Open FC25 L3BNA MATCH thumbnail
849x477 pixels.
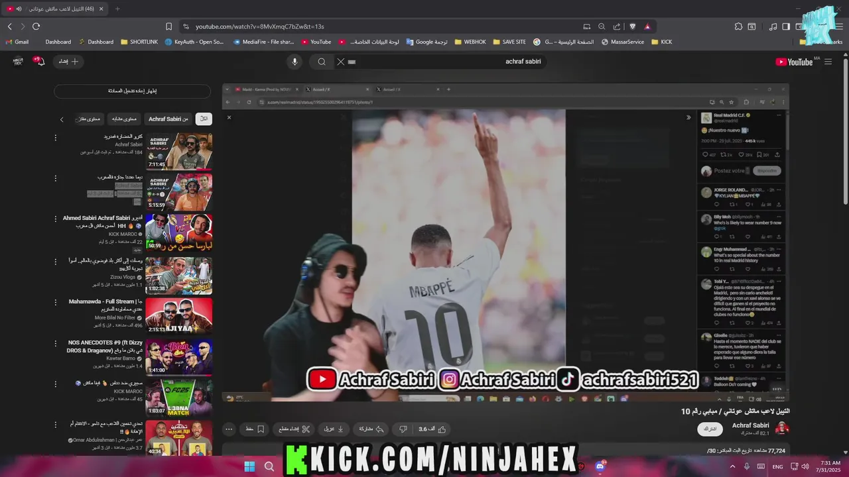coord(179,397)
